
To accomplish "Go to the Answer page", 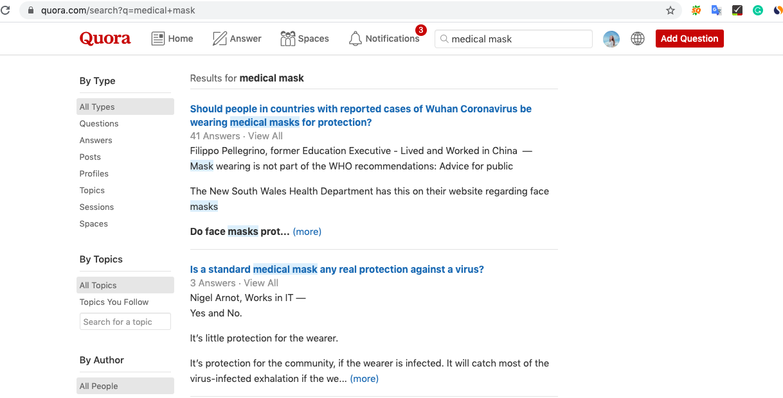I will 237,39.
